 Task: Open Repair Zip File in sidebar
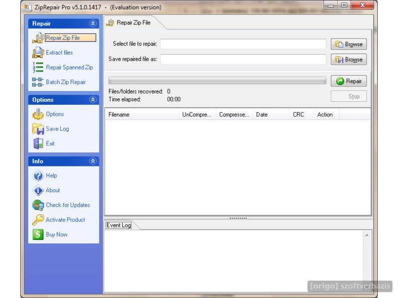coord(71,38)
